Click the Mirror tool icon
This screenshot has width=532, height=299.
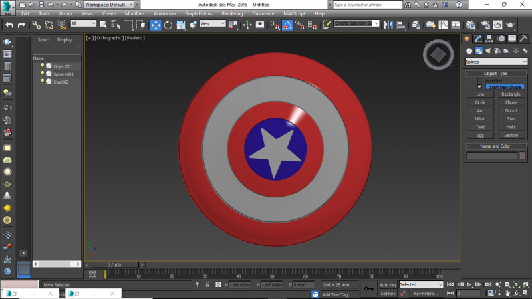coord(388,25)
